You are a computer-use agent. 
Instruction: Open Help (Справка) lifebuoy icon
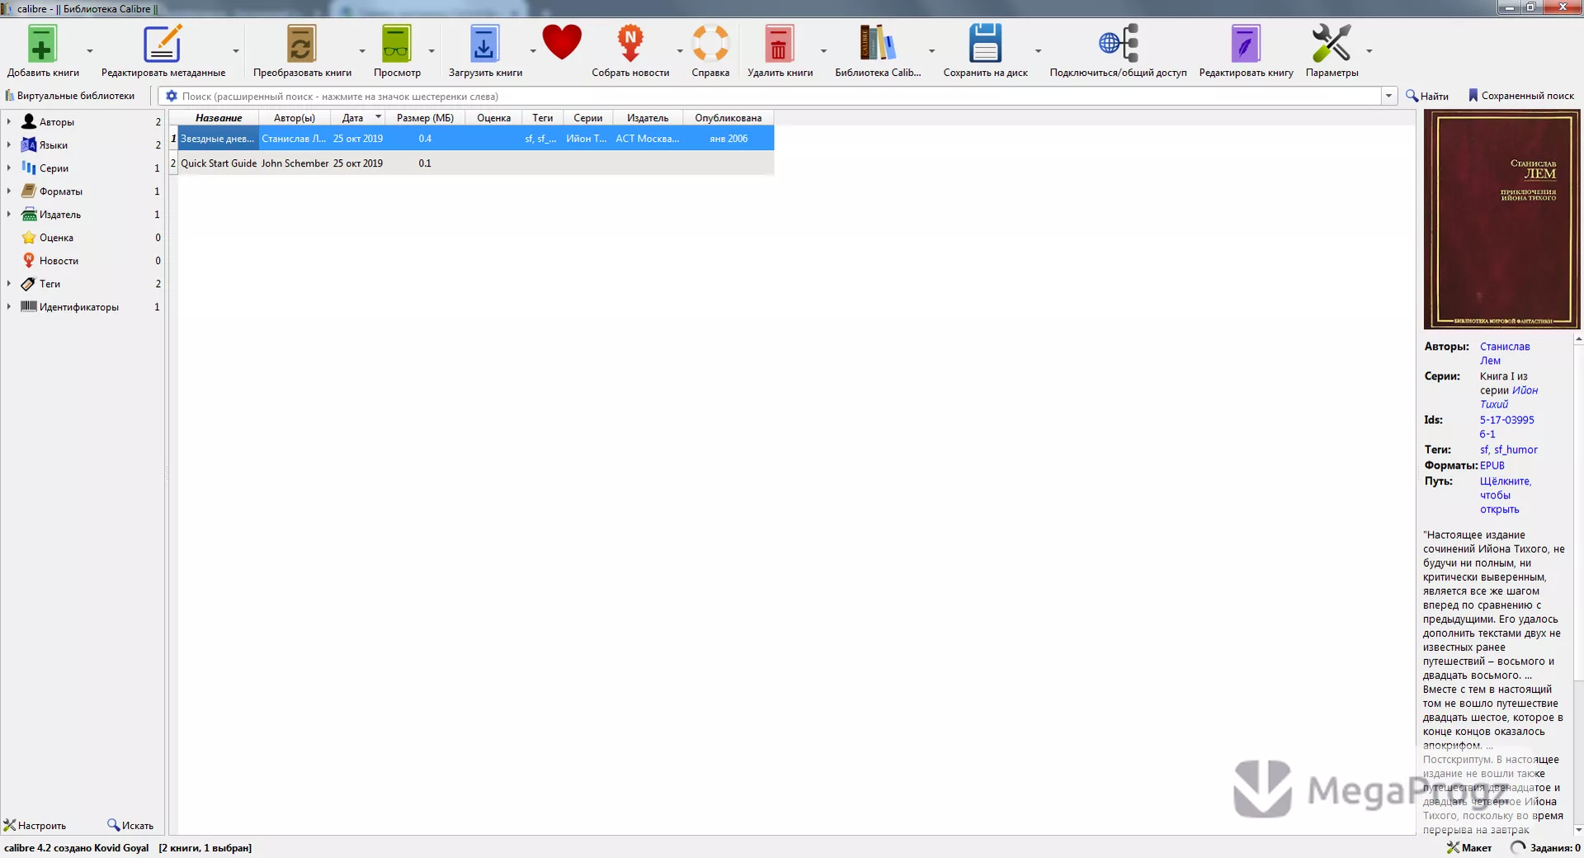tap(710, 44)
